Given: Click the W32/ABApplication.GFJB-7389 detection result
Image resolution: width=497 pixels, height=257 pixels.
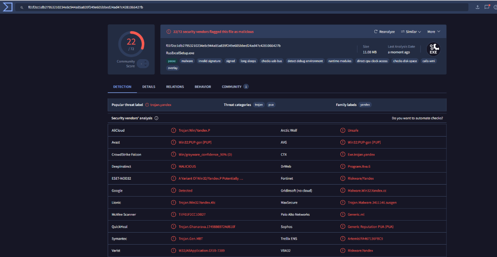Looking at the screenshot, I should (202, 251).
